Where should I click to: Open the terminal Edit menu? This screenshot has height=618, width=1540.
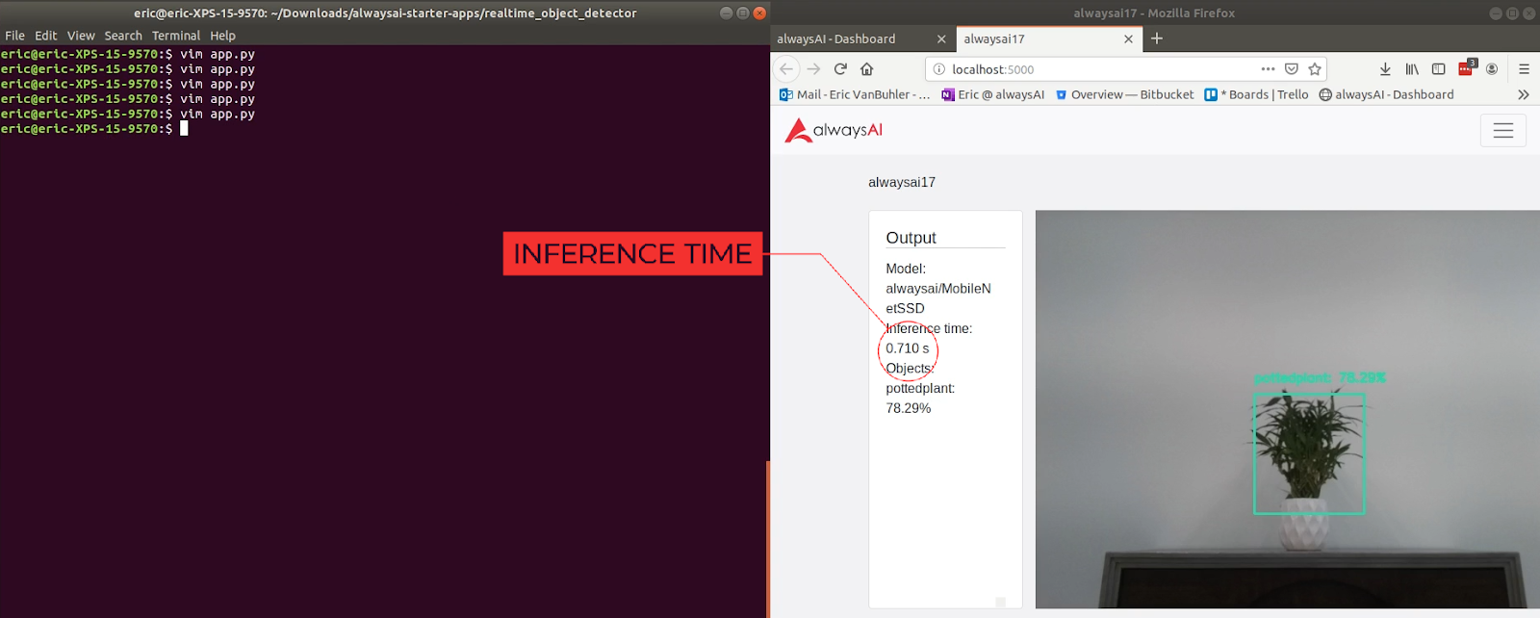coord(46,36)
